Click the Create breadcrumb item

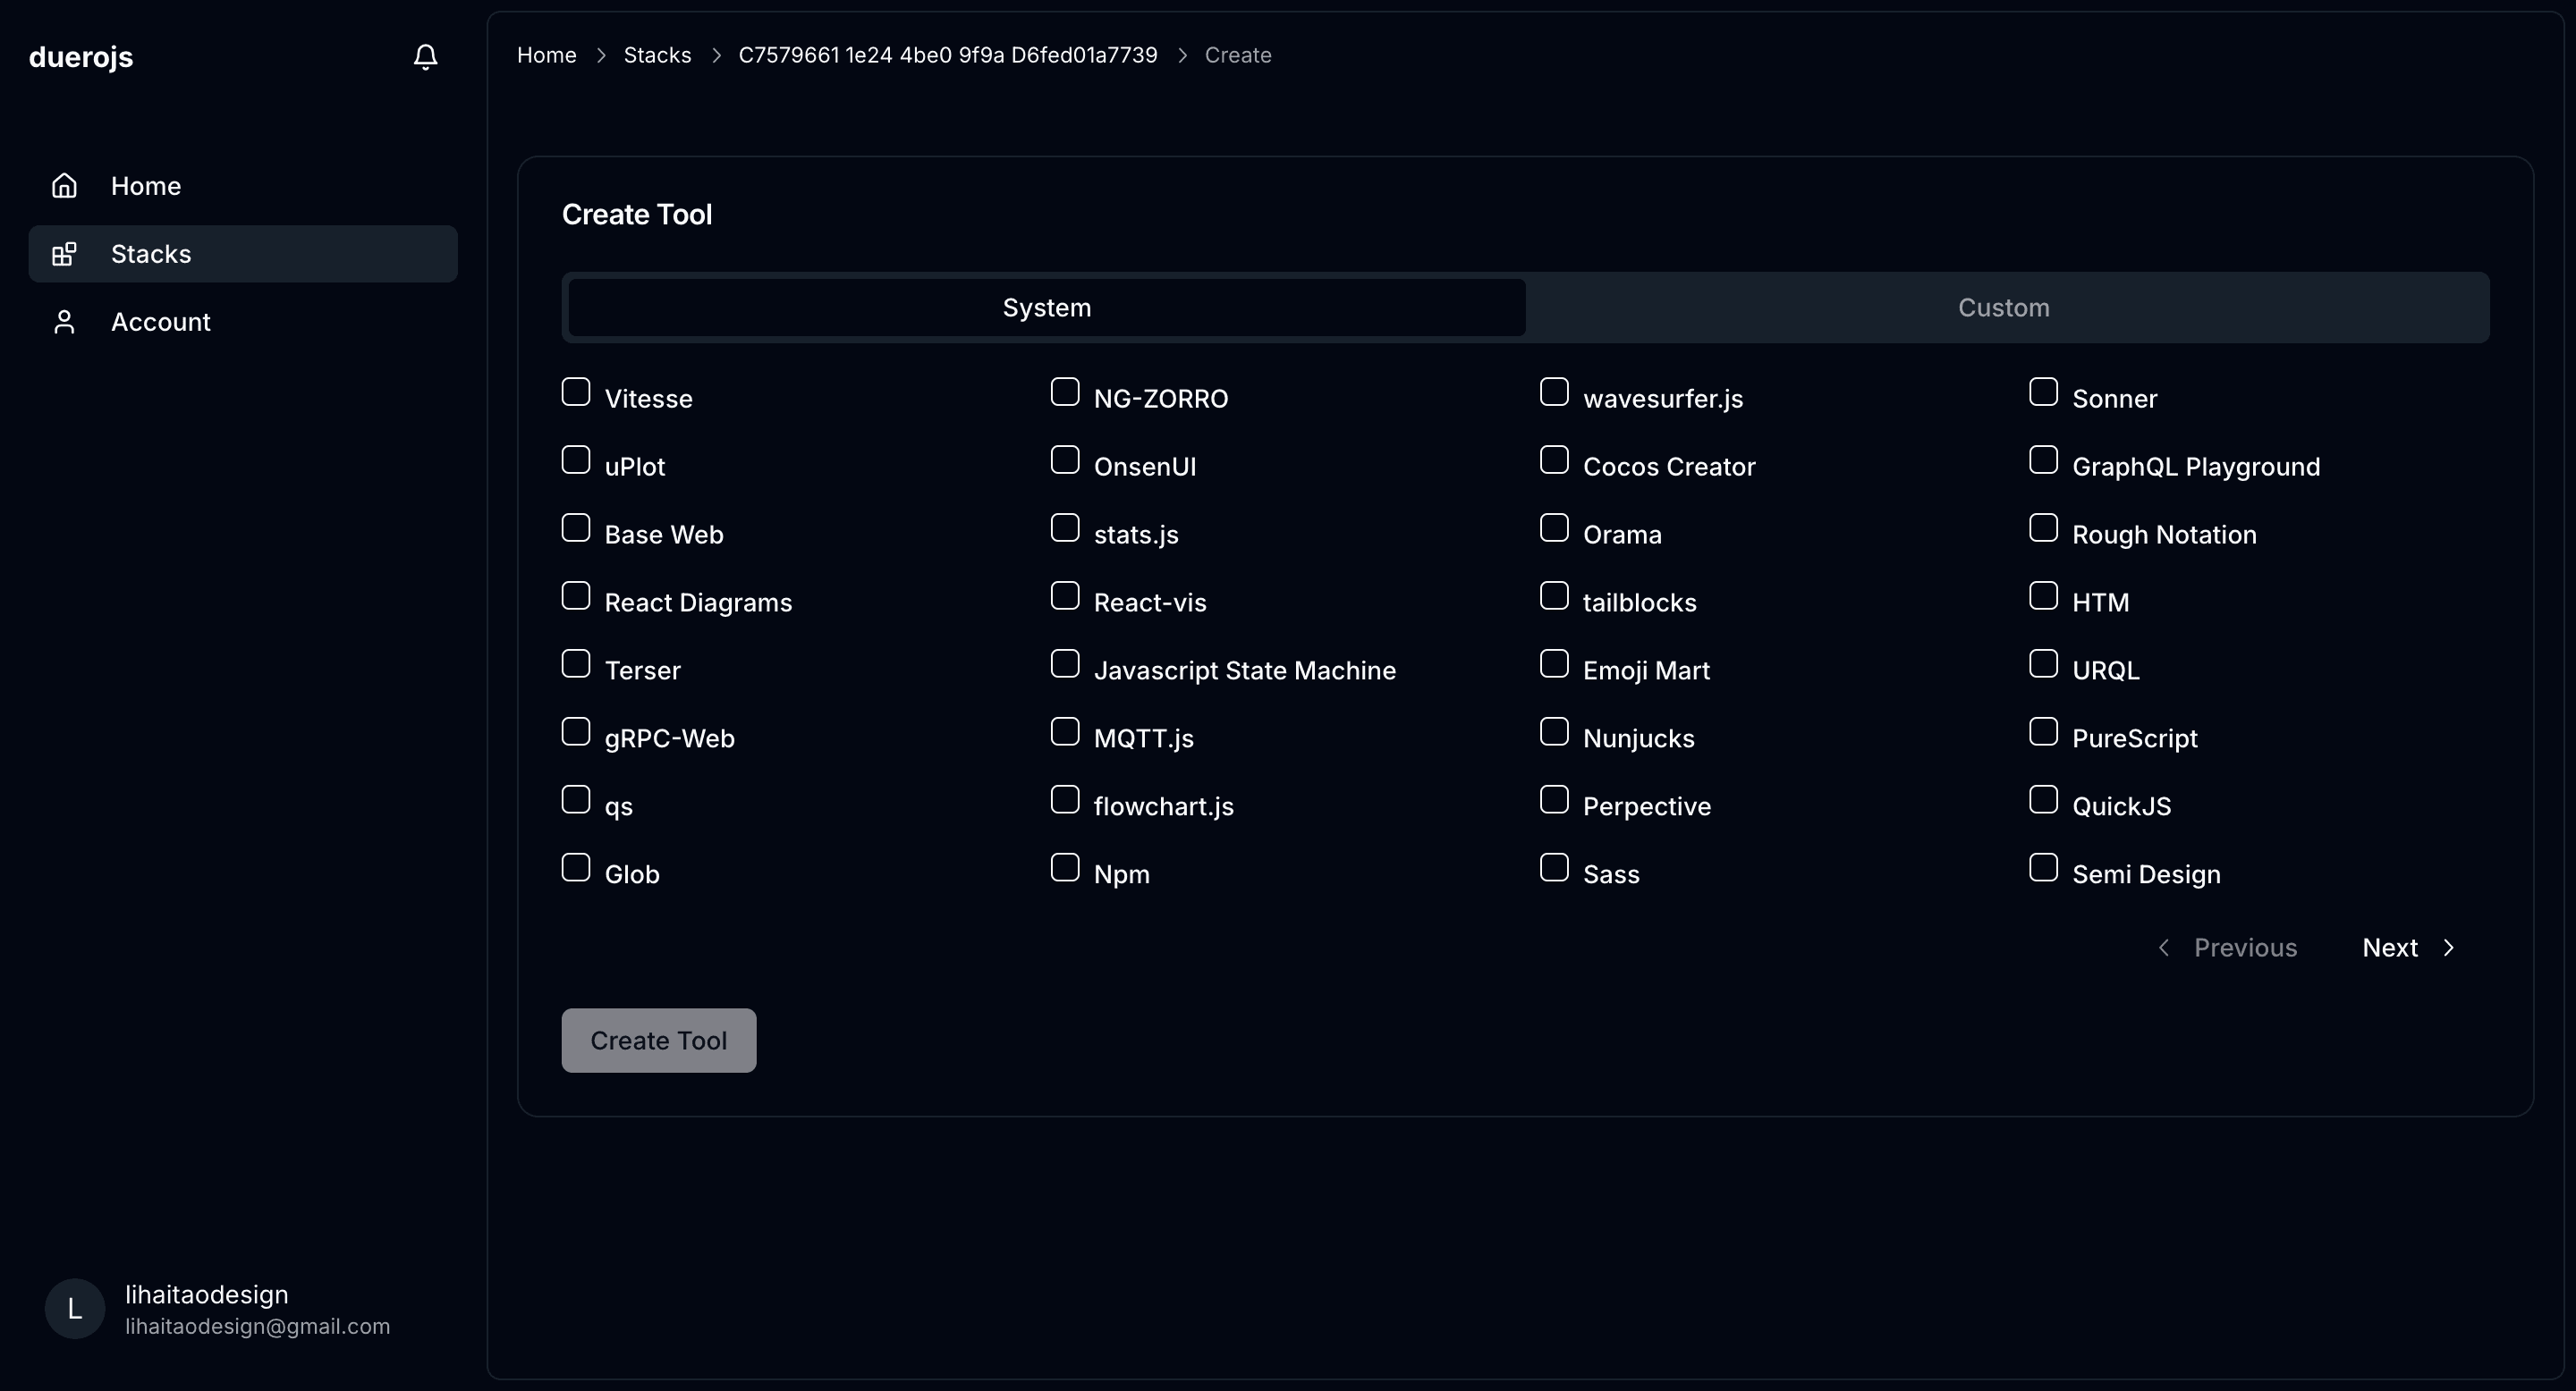pos(1238,55)
